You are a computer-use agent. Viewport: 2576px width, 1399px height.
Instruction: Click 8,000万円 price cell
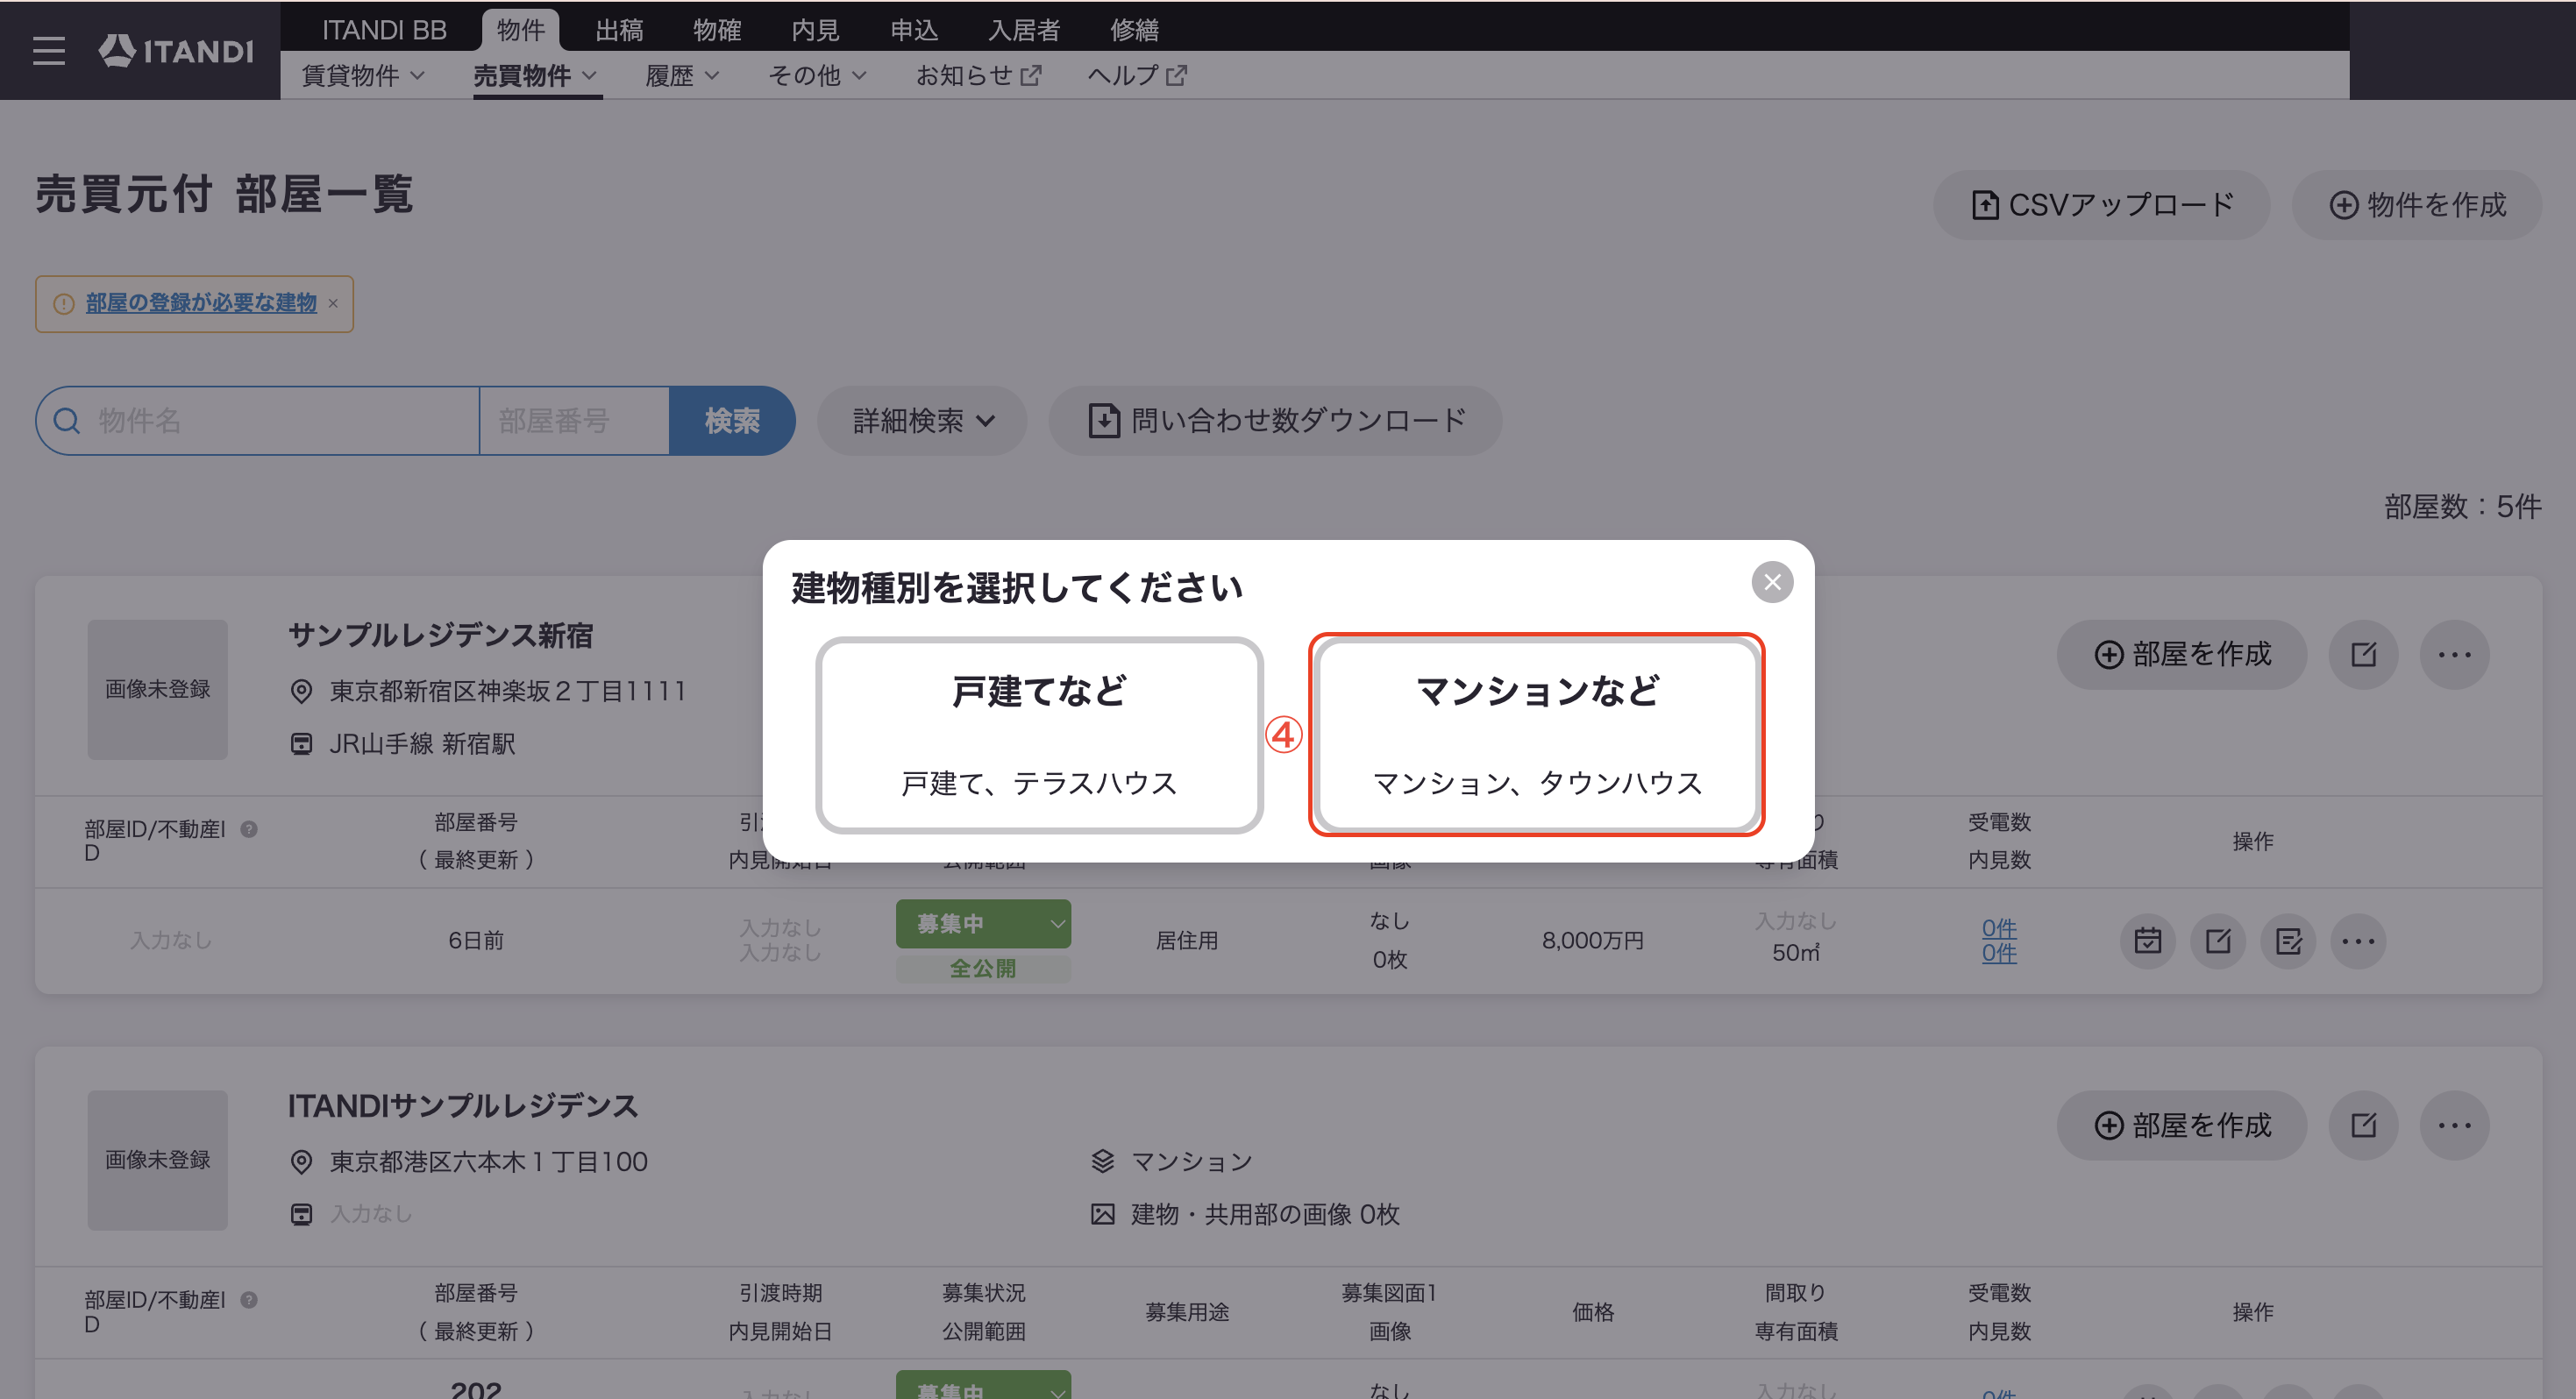[x=1593, y=941]
